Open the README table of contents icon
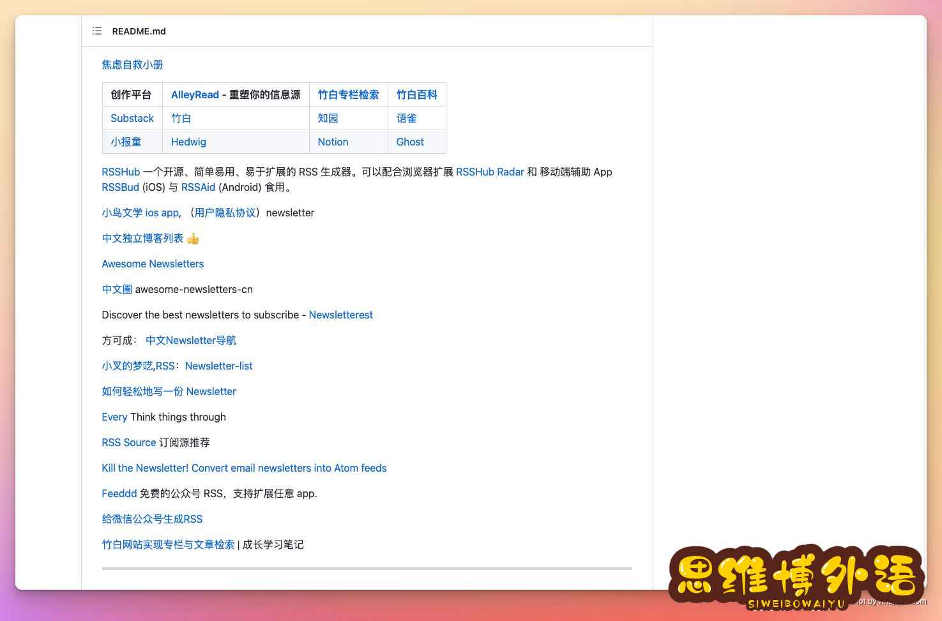The width and height of the screenshot is (942, 621). click(97, 31)
